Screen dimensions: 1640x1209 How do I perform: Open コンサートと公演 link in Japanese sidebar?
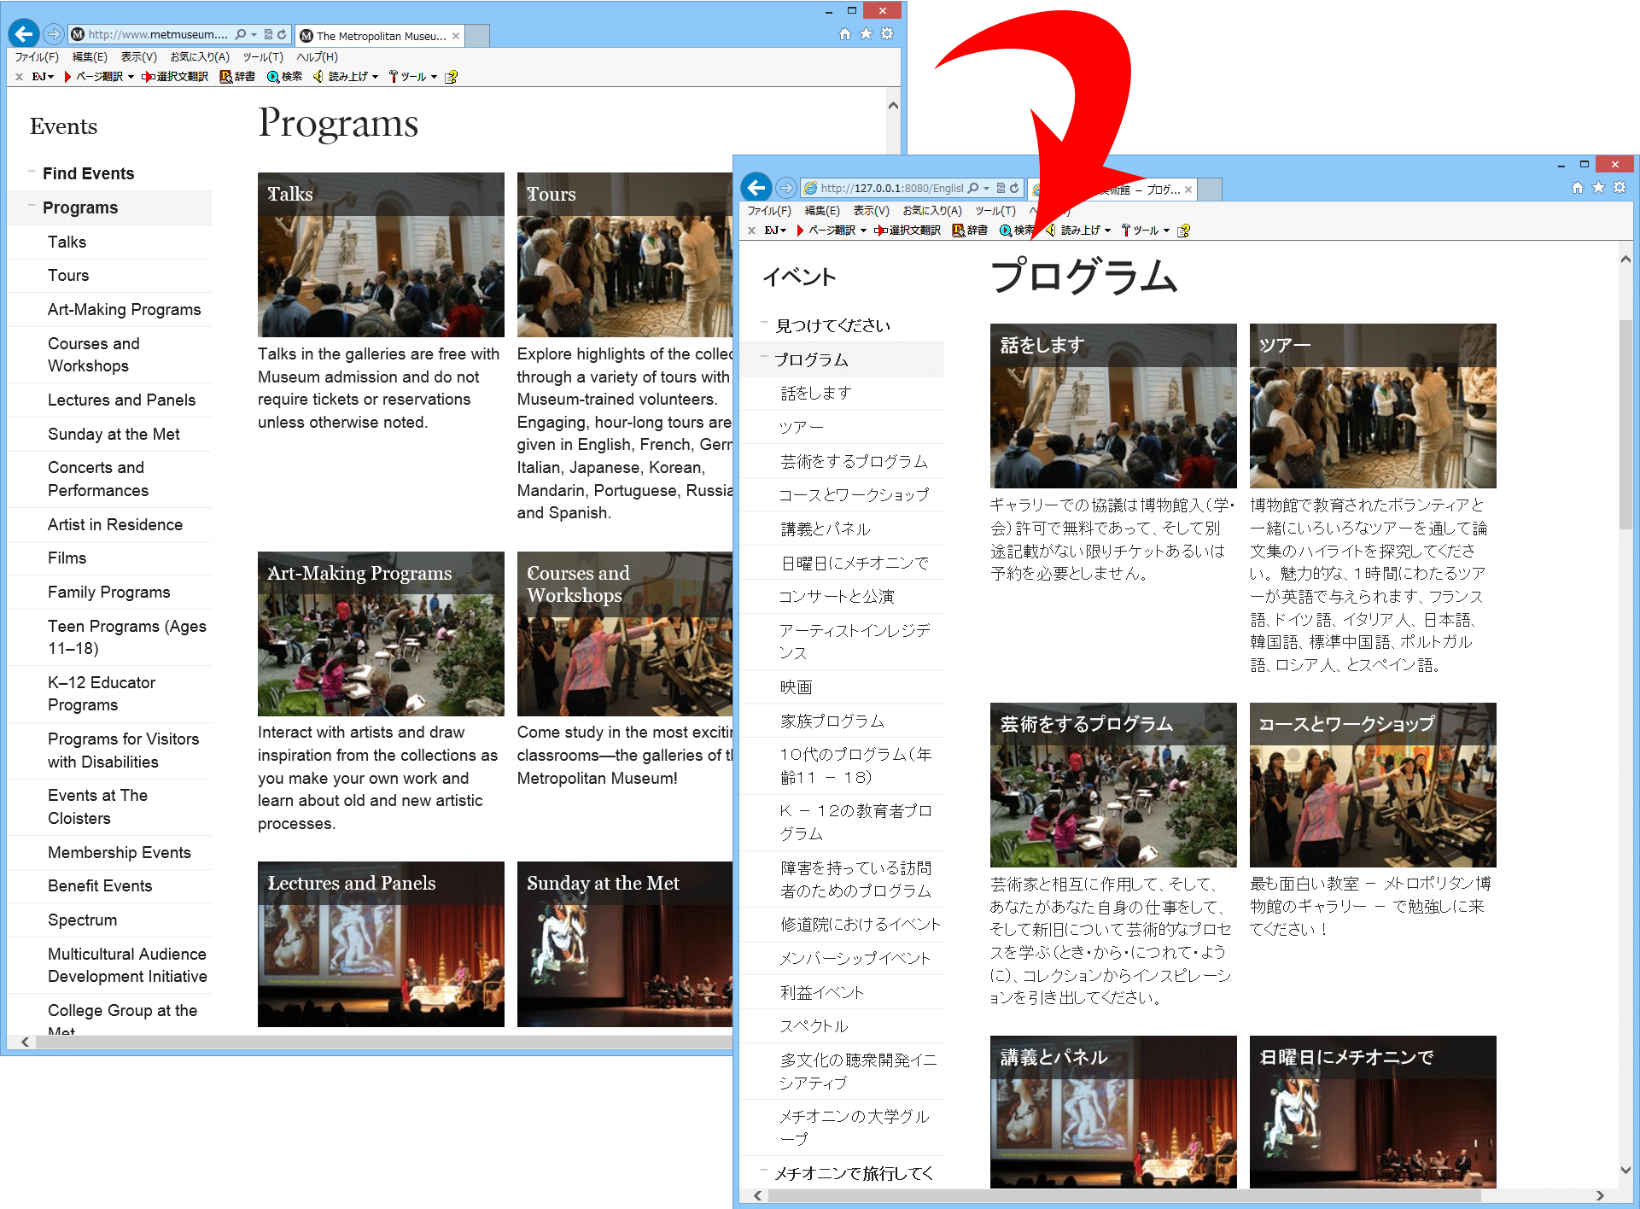pyautogui.click(x=836, y=597)
